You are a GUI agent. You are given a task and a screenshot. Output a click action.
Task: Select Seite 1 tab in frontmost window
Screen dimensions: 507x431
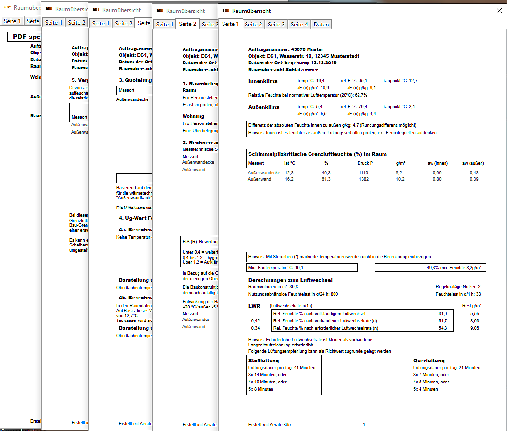coord(231,24)
